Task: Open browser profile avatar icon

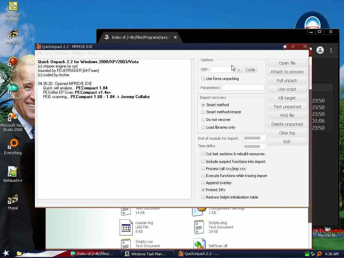Action: (x=320, y=50)
